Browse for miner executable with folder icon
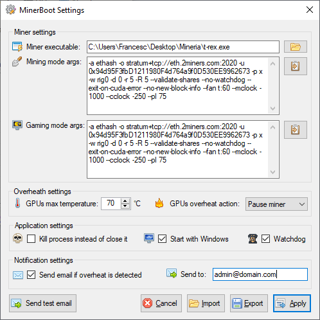 pos(296,47)
